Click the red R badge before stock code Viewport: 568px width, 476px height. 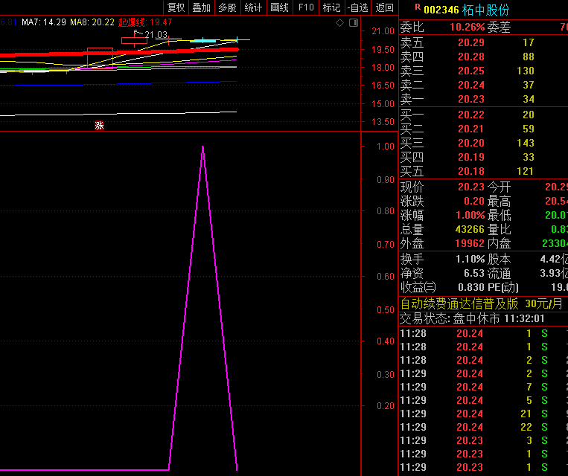tap(417, 7)
